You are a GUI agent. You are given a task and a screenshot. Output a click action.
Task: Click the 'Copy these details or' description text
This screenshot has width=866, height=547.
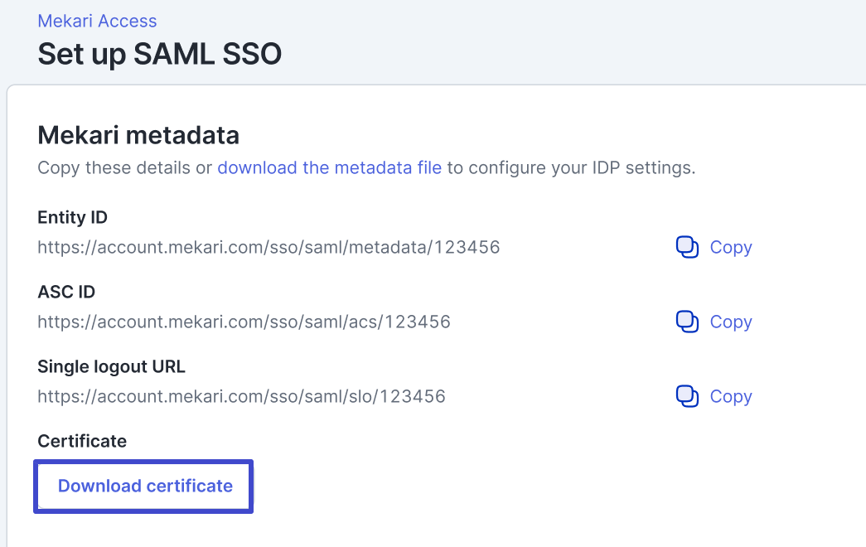[125, 168]
